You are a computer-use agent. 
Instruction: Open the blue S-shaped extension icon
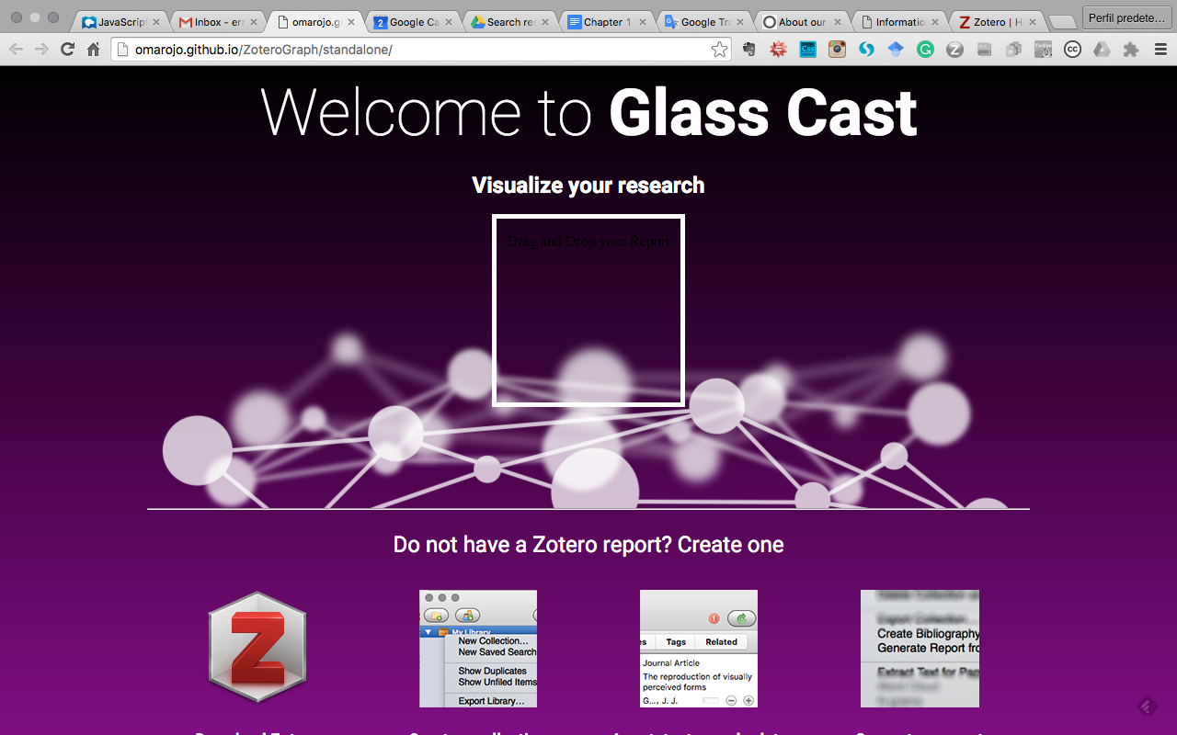tap(866, 50)
